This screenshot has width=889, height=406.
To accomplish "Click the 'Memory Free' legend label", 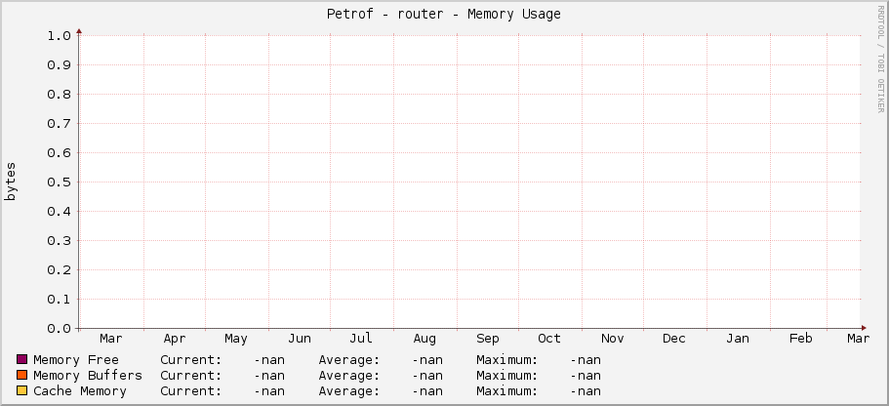I will pyautogui.click(x=76, y=359).
